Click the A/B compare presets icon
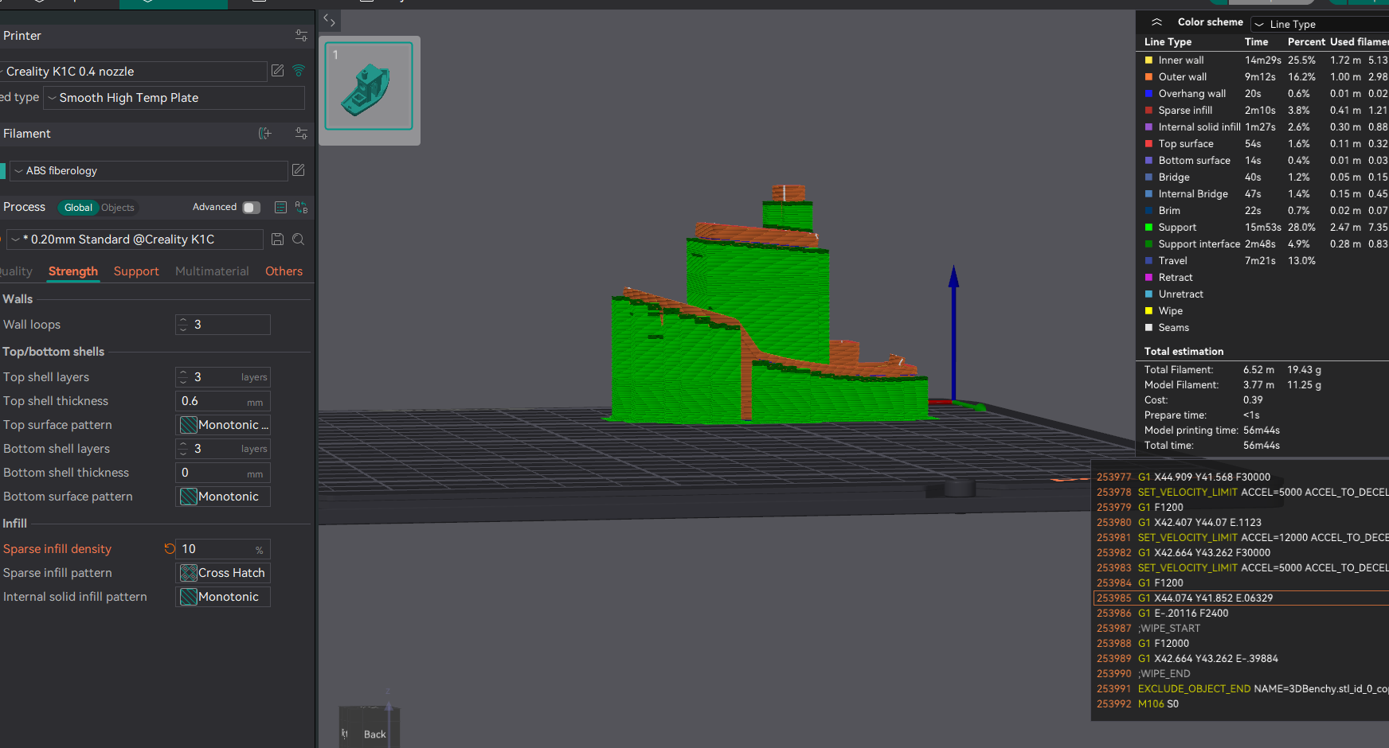Viewport: 1389px width, 748px height. 301,208
